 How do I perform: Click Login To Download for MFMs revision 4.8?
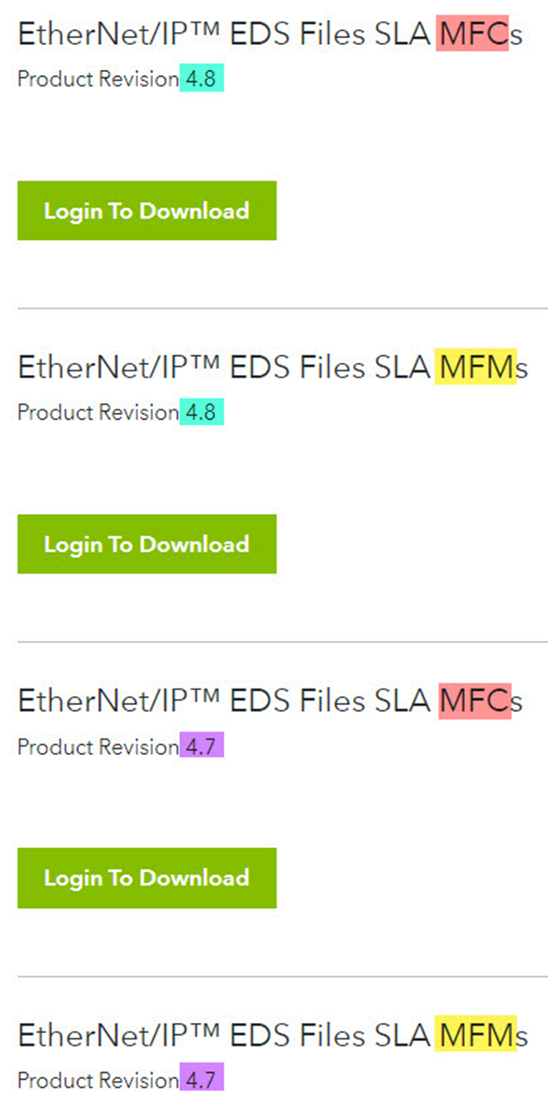146,543
